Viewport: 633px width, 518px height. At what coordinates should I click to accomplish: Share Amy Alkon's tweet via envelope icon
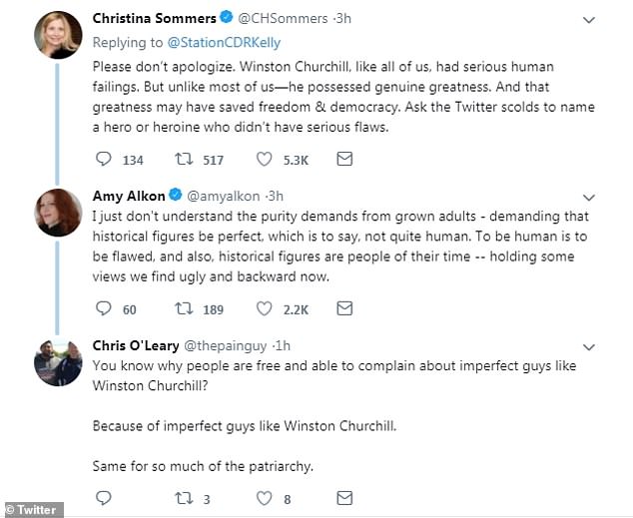click(x=343, y=309)
